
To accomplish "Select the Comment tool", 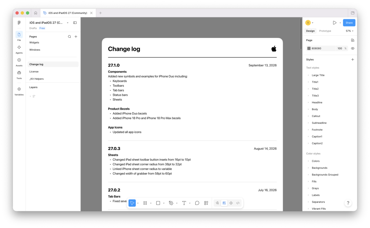I will 197,203.
